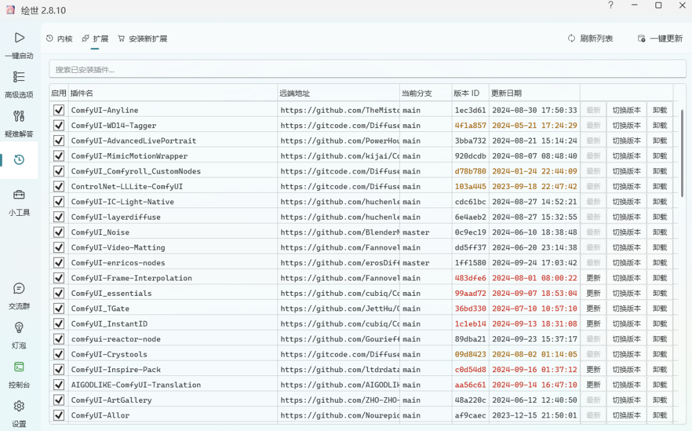Sort by 插件名 column header

(173, 93)
